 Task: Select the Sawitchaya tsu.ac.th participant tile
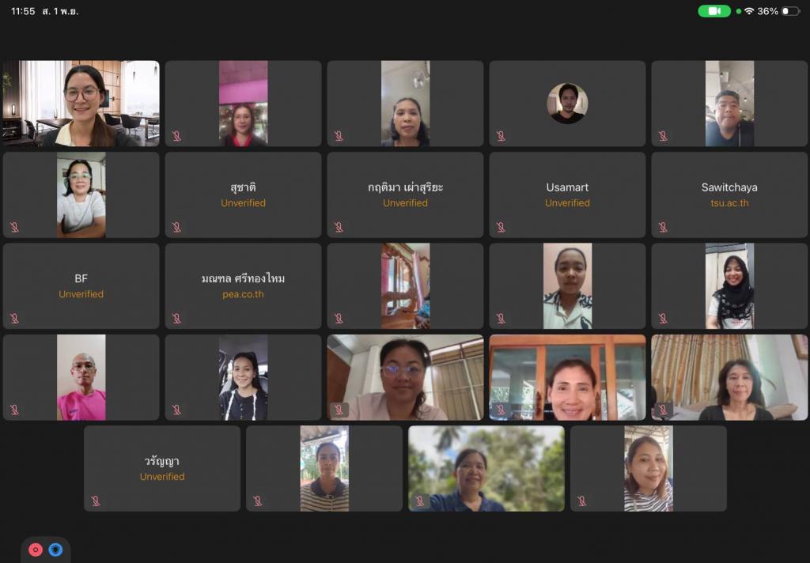[729, 195]
